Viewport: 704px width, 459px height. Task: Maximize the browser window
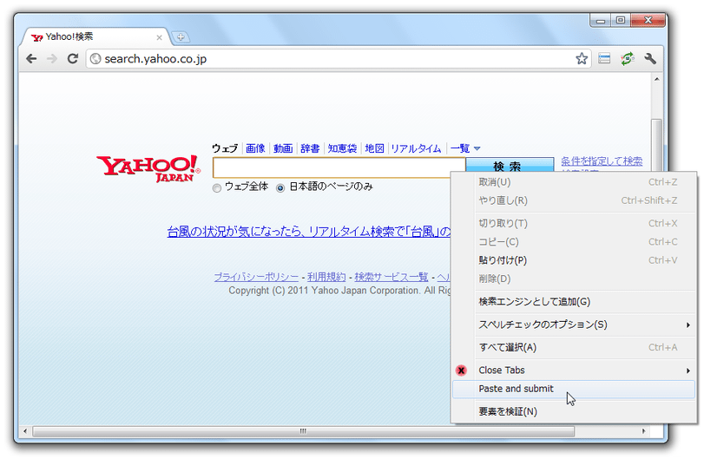click(x=621, y=20)
